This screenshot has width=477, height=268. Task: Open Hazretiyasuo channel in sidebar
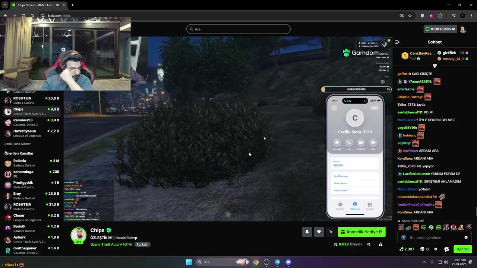[32, 133]
